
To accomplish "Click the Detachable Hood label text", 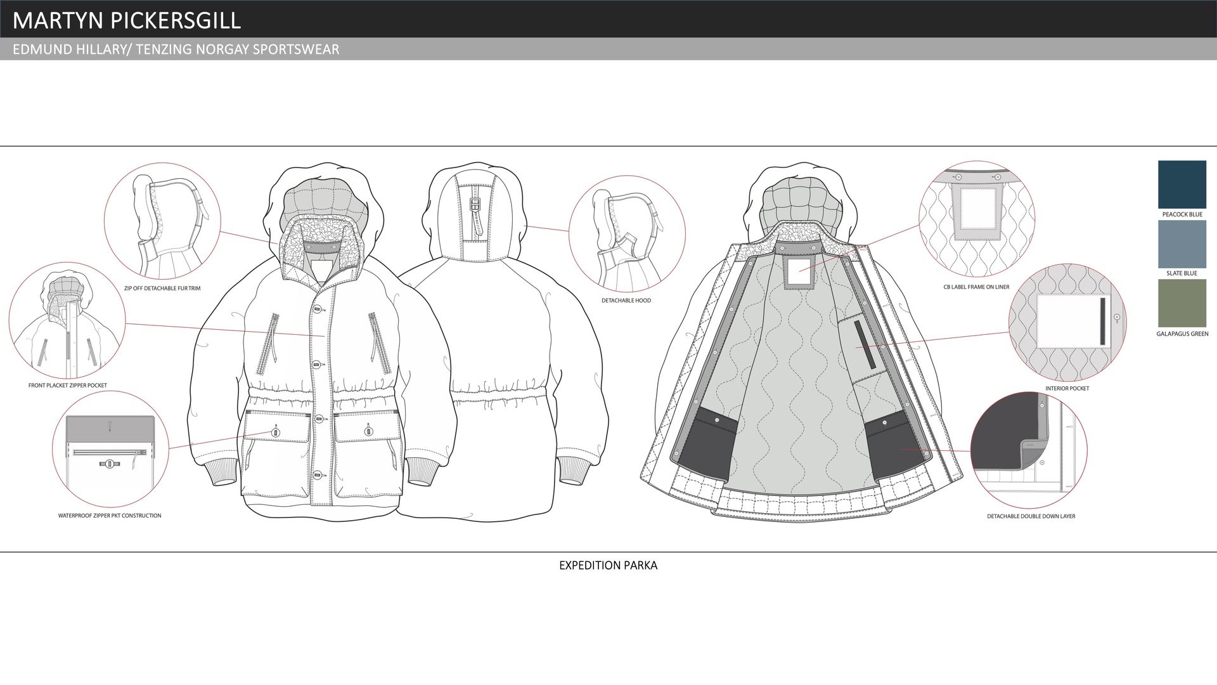I will click(x=626, y=301).
